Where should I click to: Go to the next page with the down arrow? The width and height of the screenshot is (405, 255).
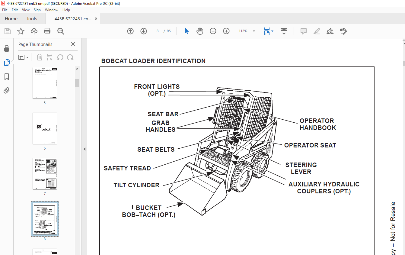144,31
